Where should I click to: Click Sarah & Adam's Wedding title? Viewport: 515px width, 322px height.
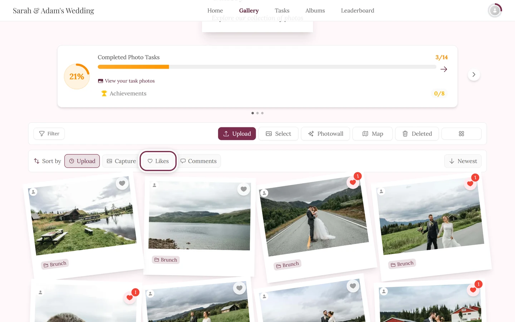click(x=53, y=11)
